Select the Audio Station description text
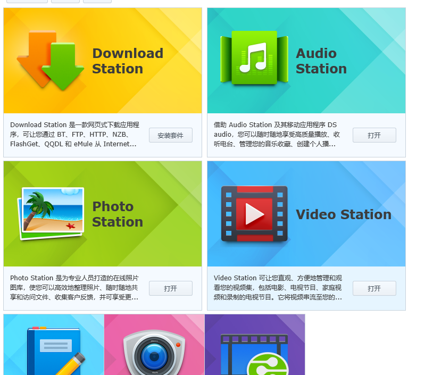Image resolution: width=433 pixels, height=375 pixels. point(277,135)
